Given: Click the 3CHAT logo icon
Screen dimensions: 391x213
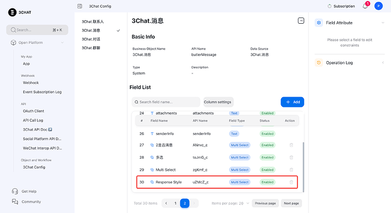Looking at the screenshot, I should pyautogui.click(x=12, y=12).
